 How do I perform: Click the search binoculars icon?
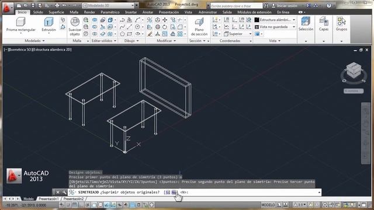tap(266, 5)
